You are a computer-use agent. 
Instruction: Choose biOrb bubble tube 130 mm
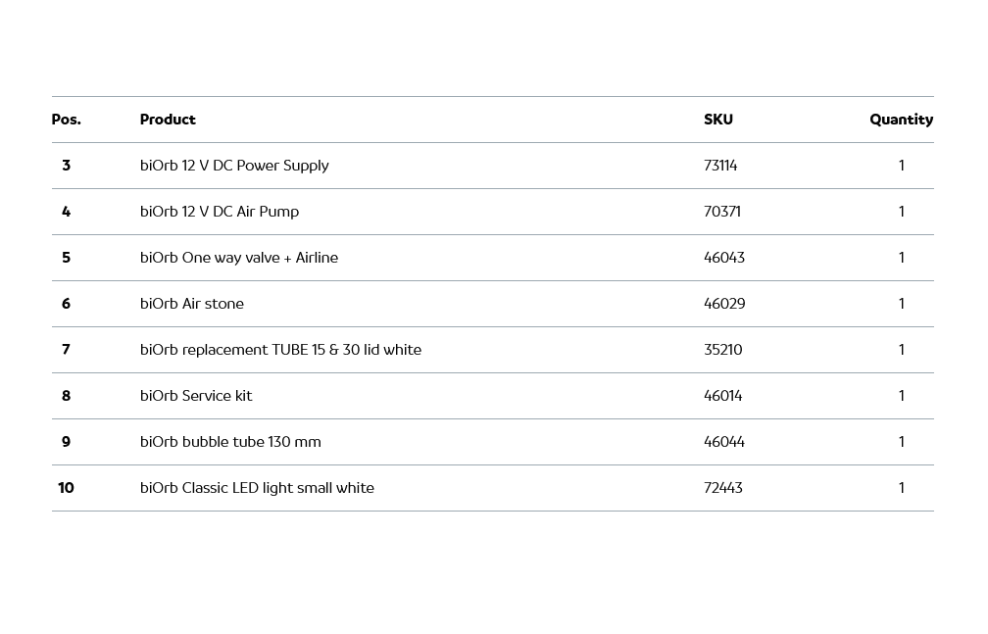[230, 442]
